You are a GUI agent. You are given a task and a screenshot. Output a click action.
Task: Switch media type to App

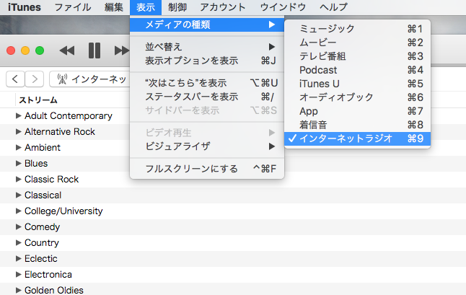(x=357, y=111)
